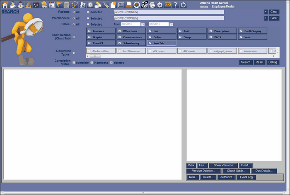Open the stethoscope icon

[75, 5]
